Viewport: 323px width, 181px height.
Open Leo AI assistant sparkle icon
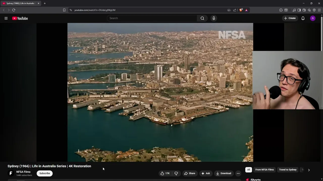tap(309, 10)
